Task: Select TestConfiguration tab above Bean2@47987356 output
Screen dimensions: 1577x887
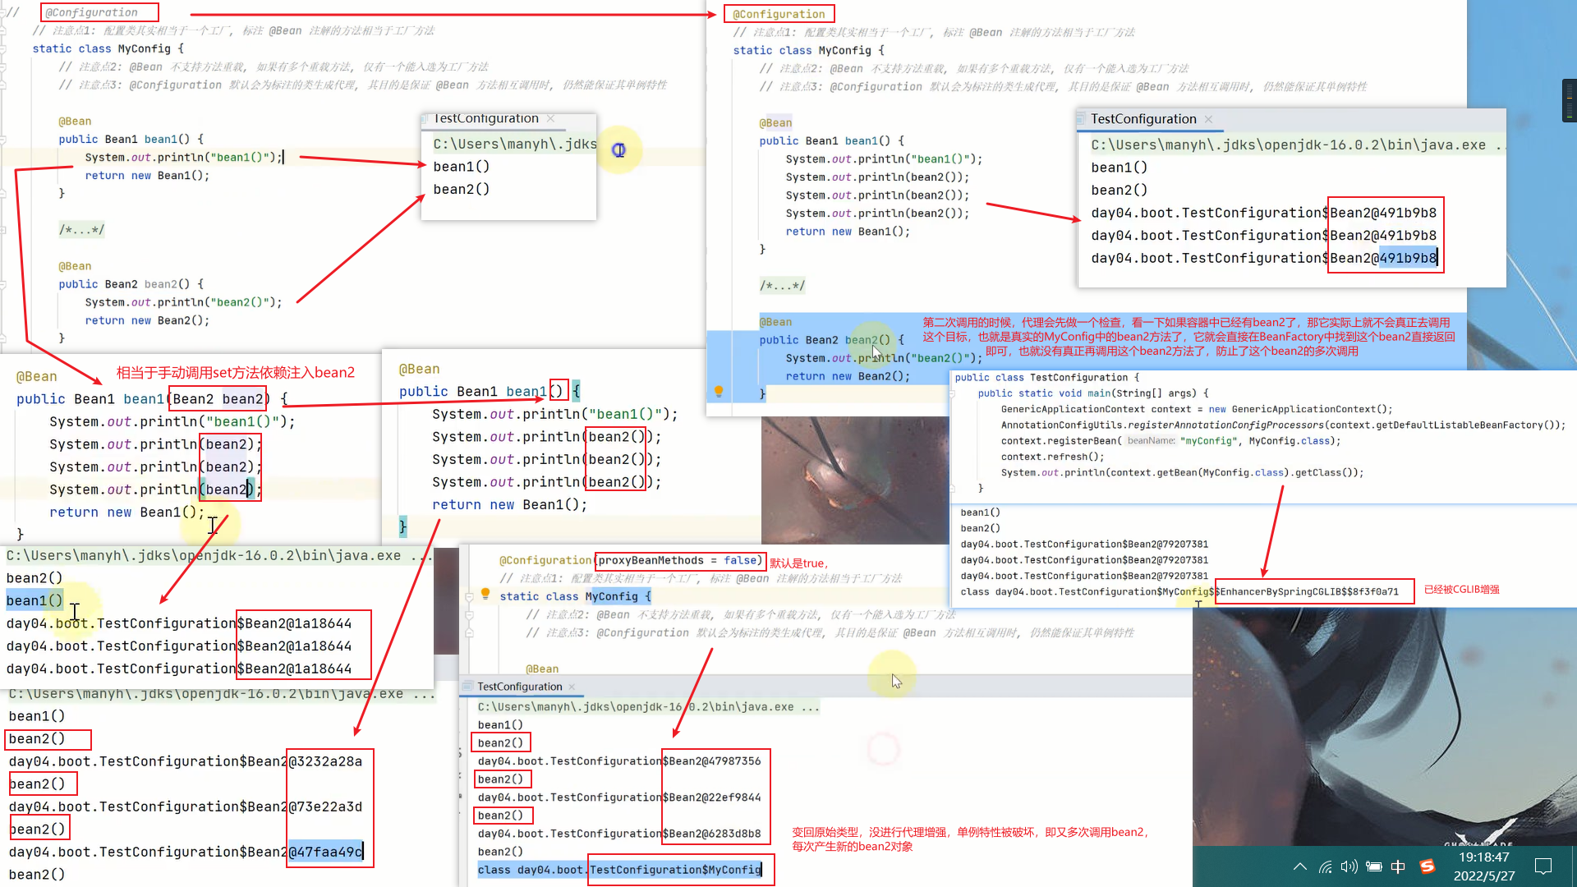Action: coord(519,687)
